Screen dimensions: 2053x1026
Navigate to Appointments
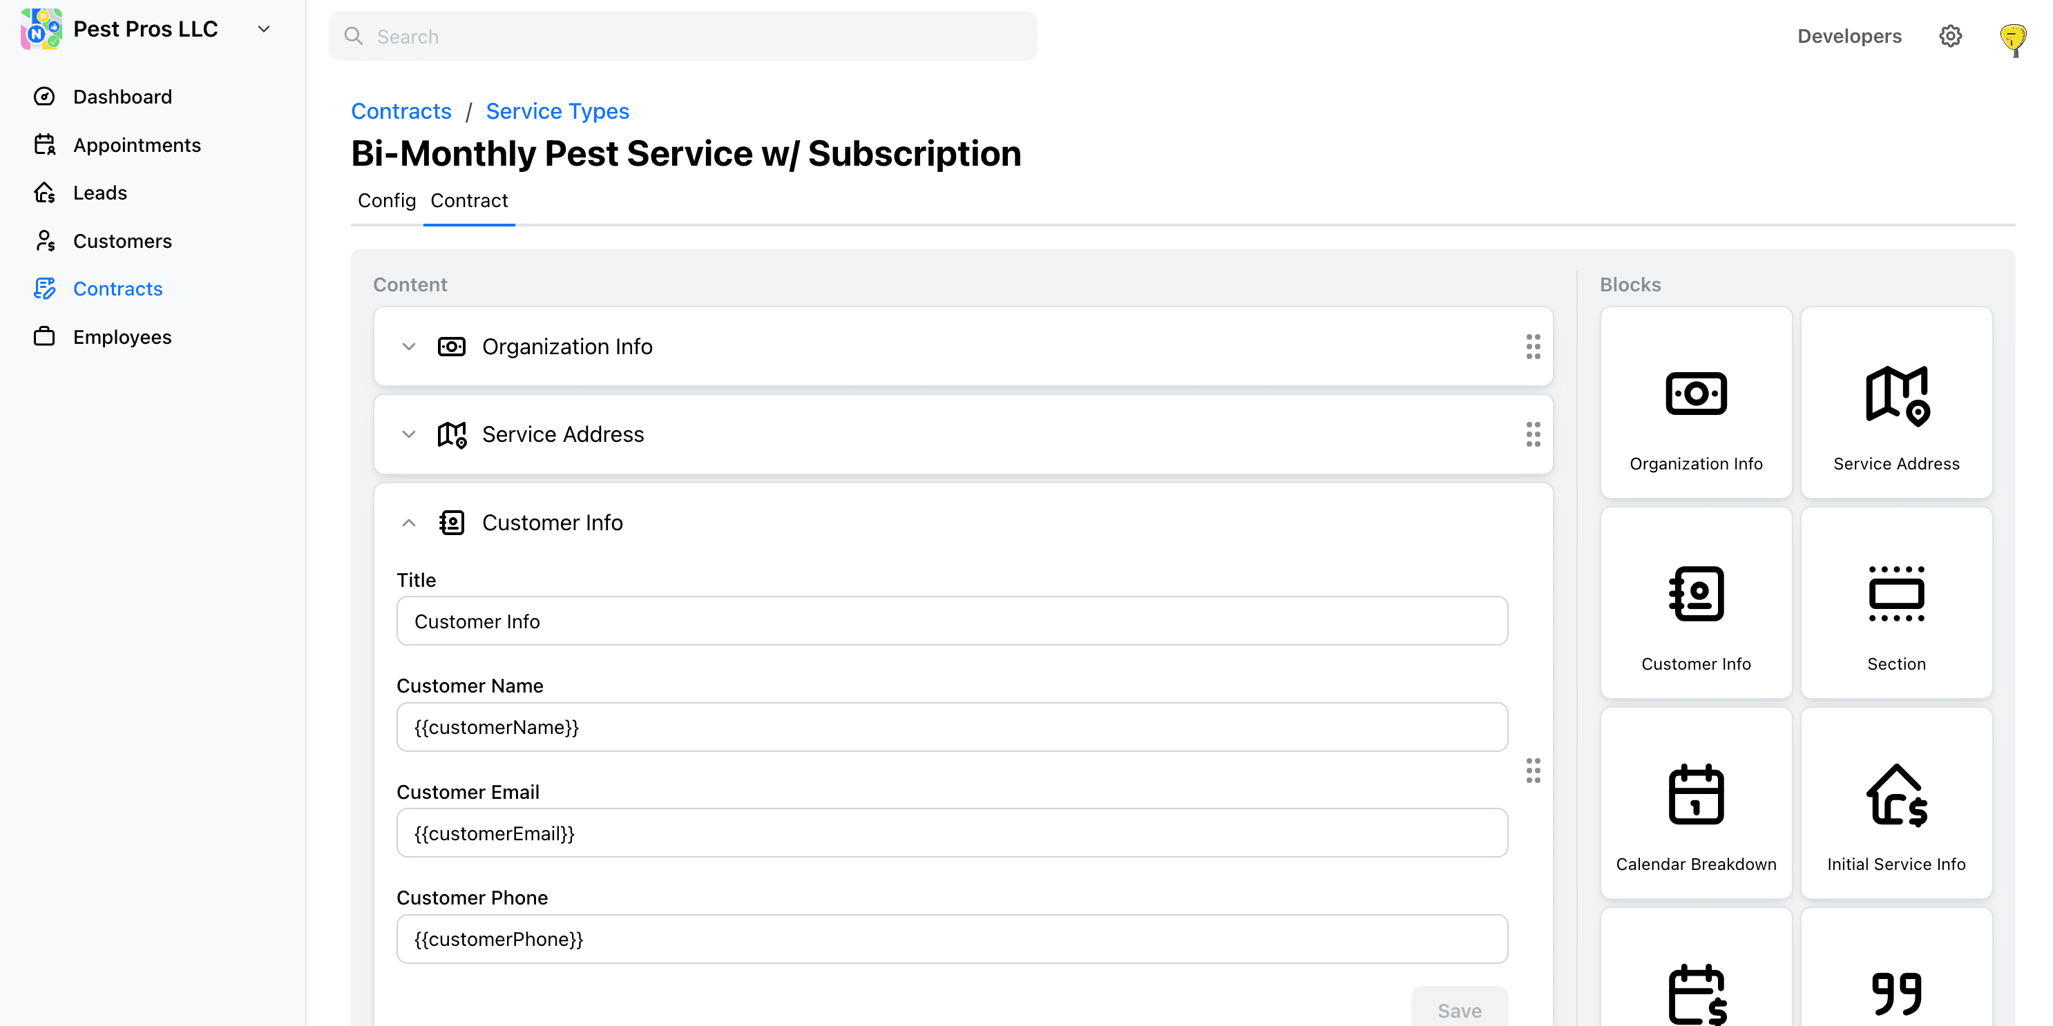click(137, 145)
